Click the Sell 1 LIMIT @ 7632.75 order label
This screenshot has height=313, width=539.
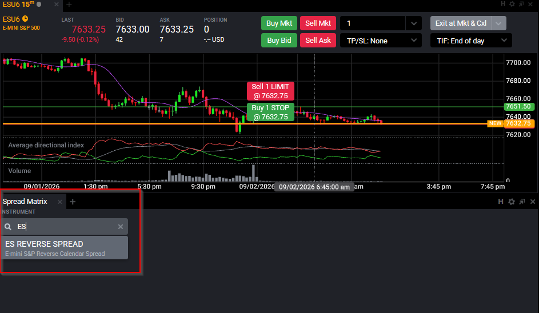pos(270,91)
